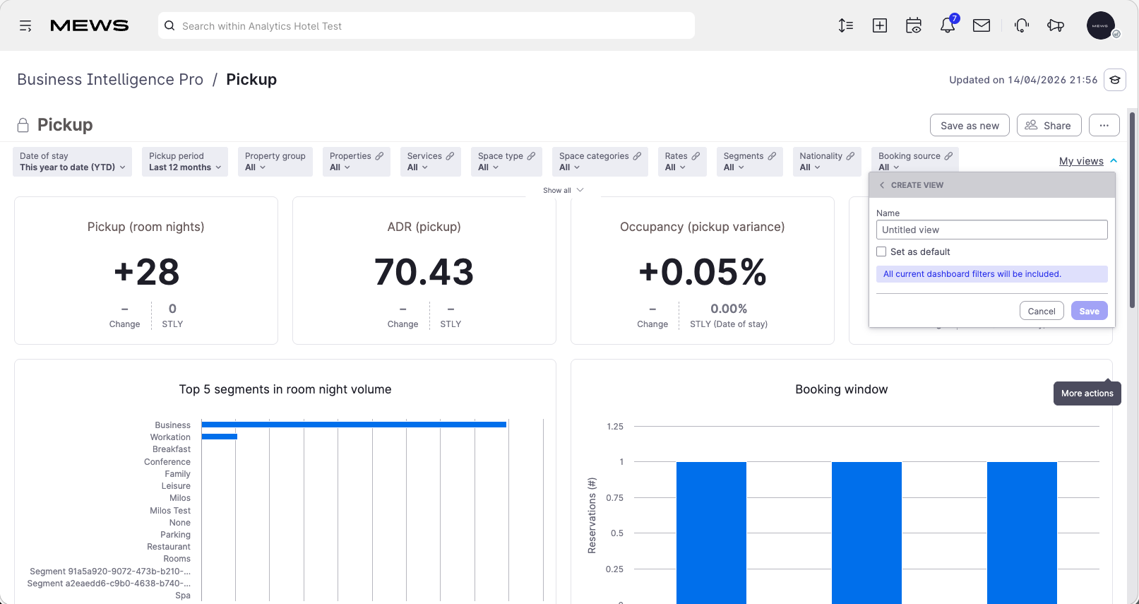Click the Updated on timestamp text
1139x604 pixels.
coord(1023,80)
